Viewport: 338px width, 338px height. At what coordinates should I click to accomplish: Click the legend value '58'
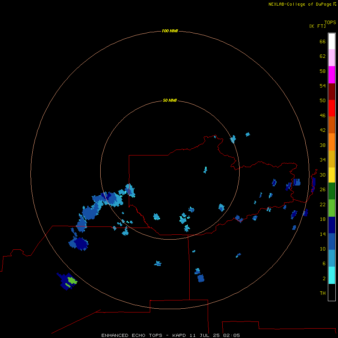coord(323,71)
